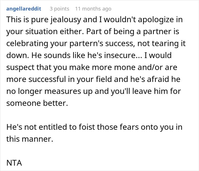Open the angellareddit user profile link
This screenshot has width=199, height=171.
[x=24, y=9]
